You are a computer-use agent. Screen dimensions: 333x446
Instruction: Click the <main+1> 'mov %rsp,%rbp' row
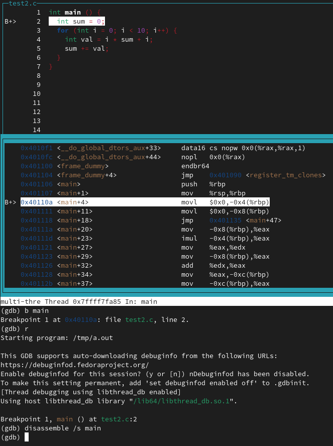[x=133, y=193]
